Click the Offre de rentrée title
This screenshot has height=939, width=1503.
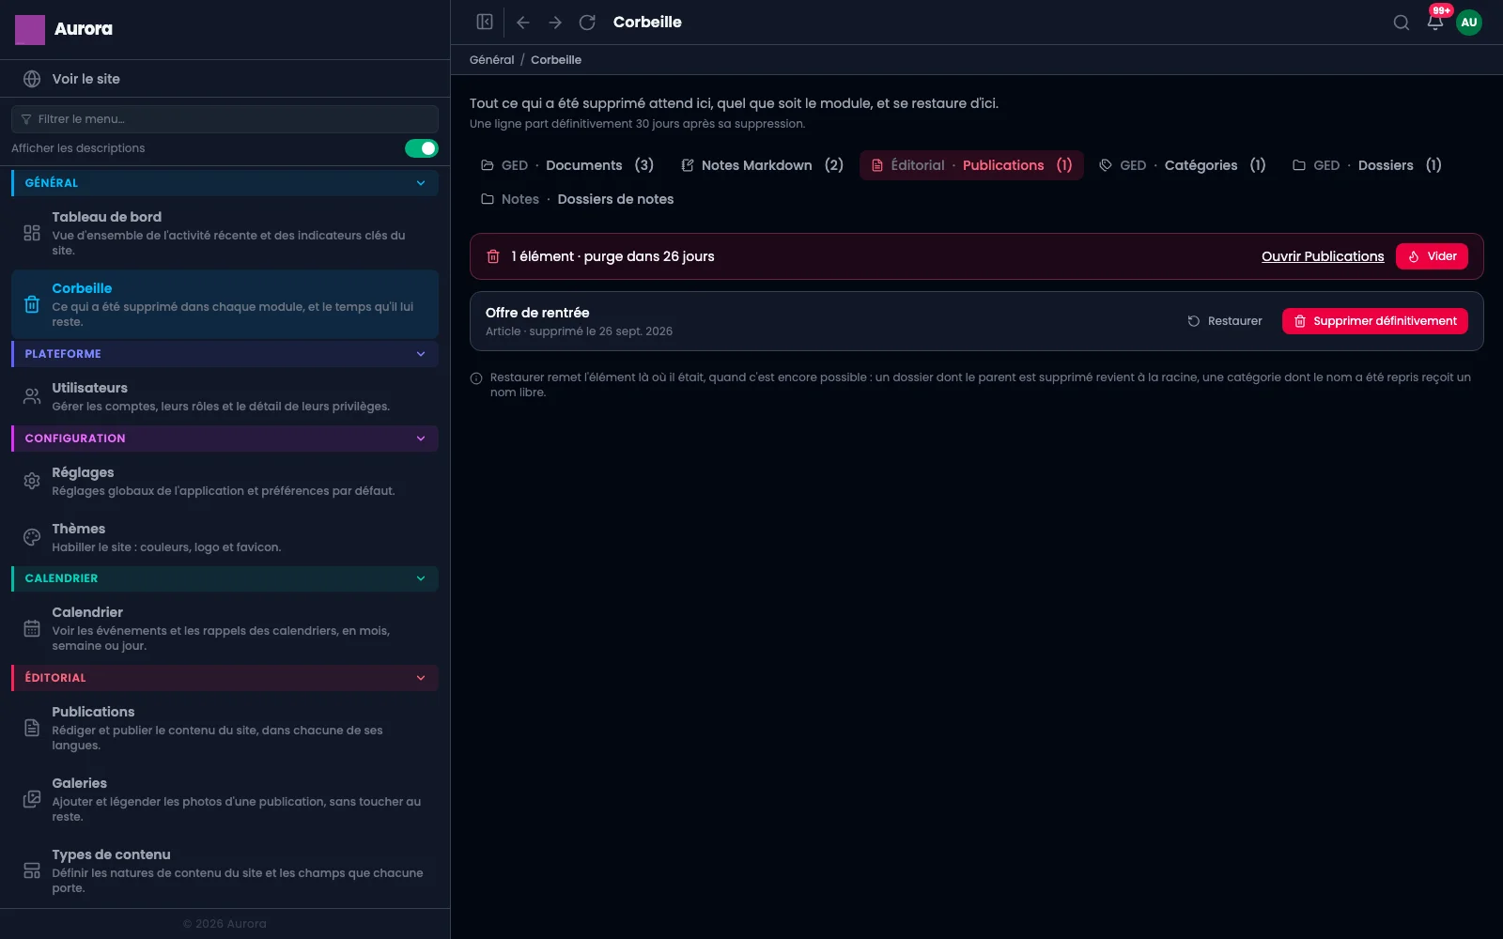point(537,313)
